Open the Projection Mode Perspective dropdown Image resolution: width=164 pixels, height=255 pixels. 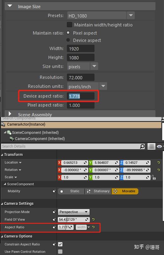pyautogui.click(x=74, y=212)
